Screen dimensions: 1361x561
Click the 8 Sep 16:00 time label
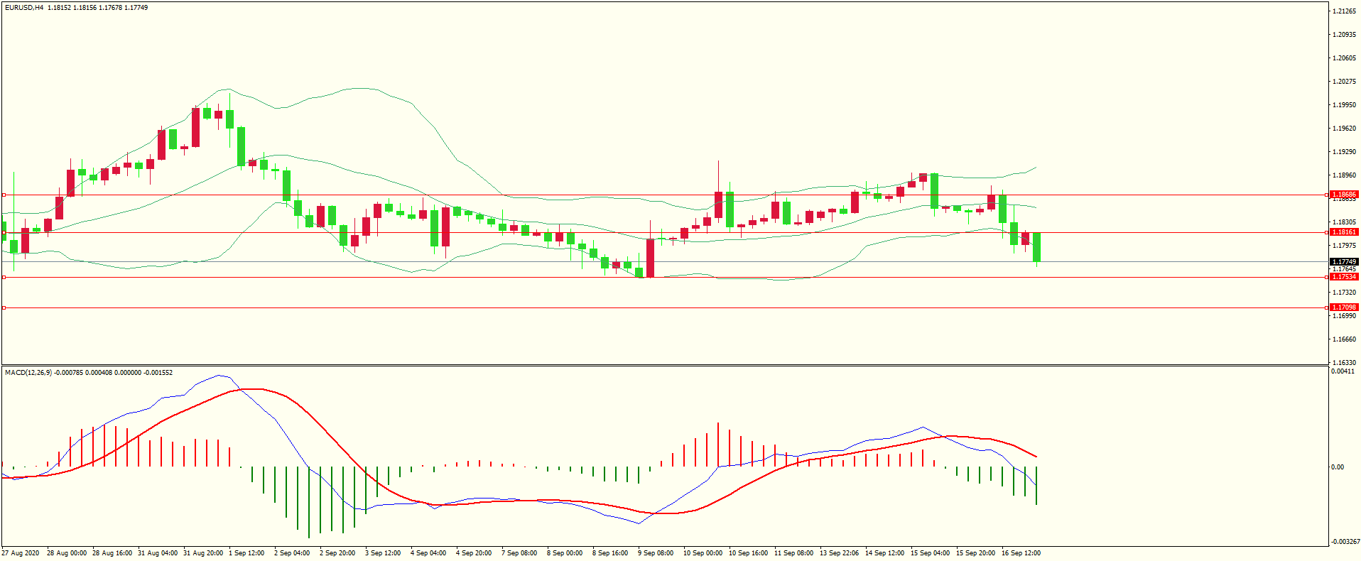[x=610, y=553]
